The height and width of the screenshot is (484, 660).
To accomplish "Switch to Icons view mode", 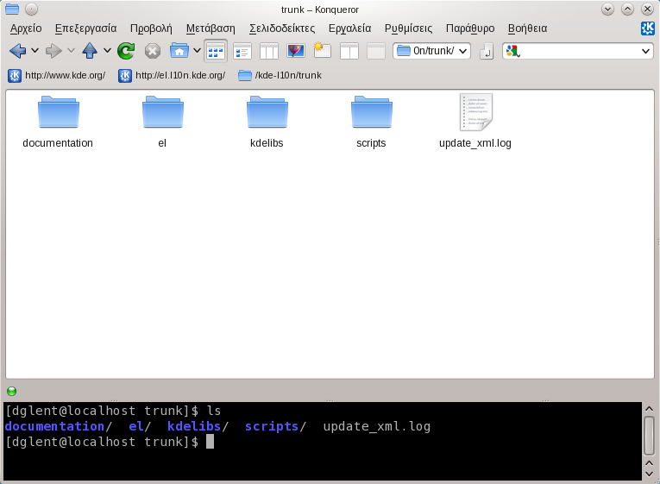I will tap(216, 51).
